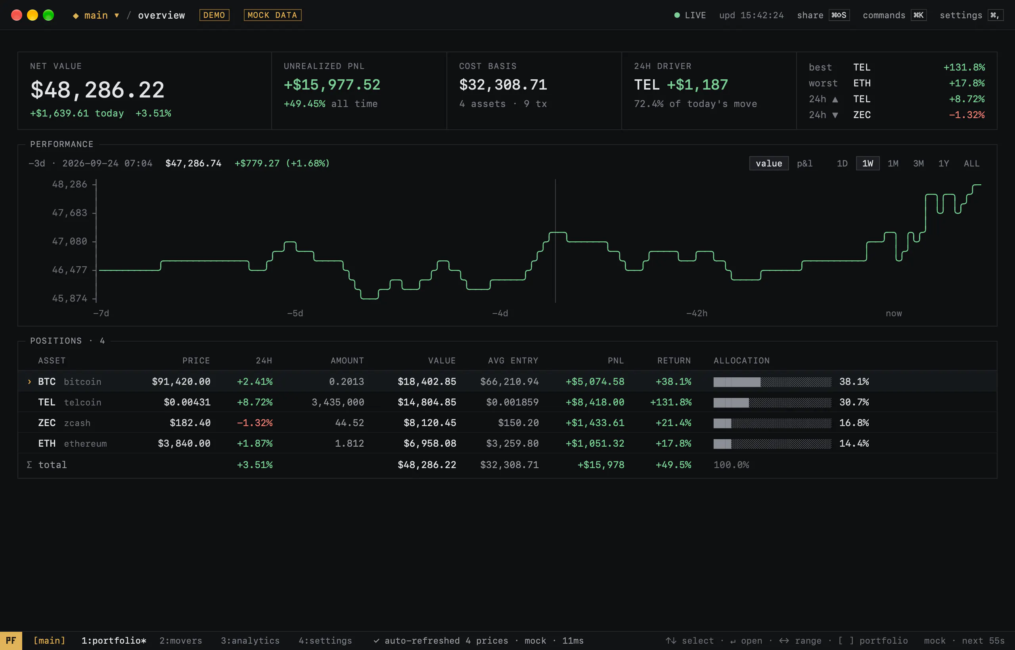Switch to the 2:movers tab
This screenshot has width=1015, height=650.
[181, 640]
